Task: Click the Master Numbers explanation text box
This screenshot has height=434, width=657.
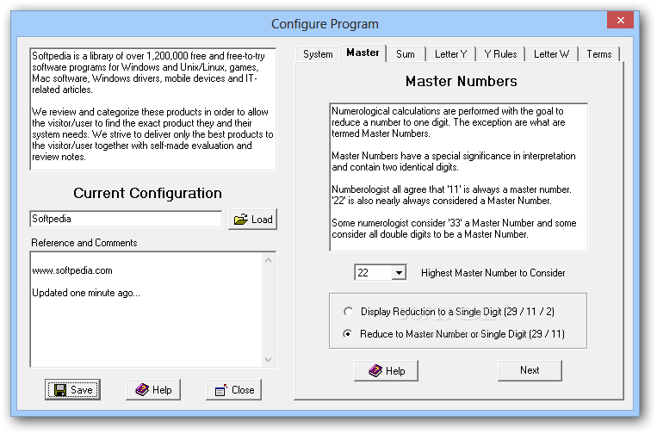Action: click(458, 177)
